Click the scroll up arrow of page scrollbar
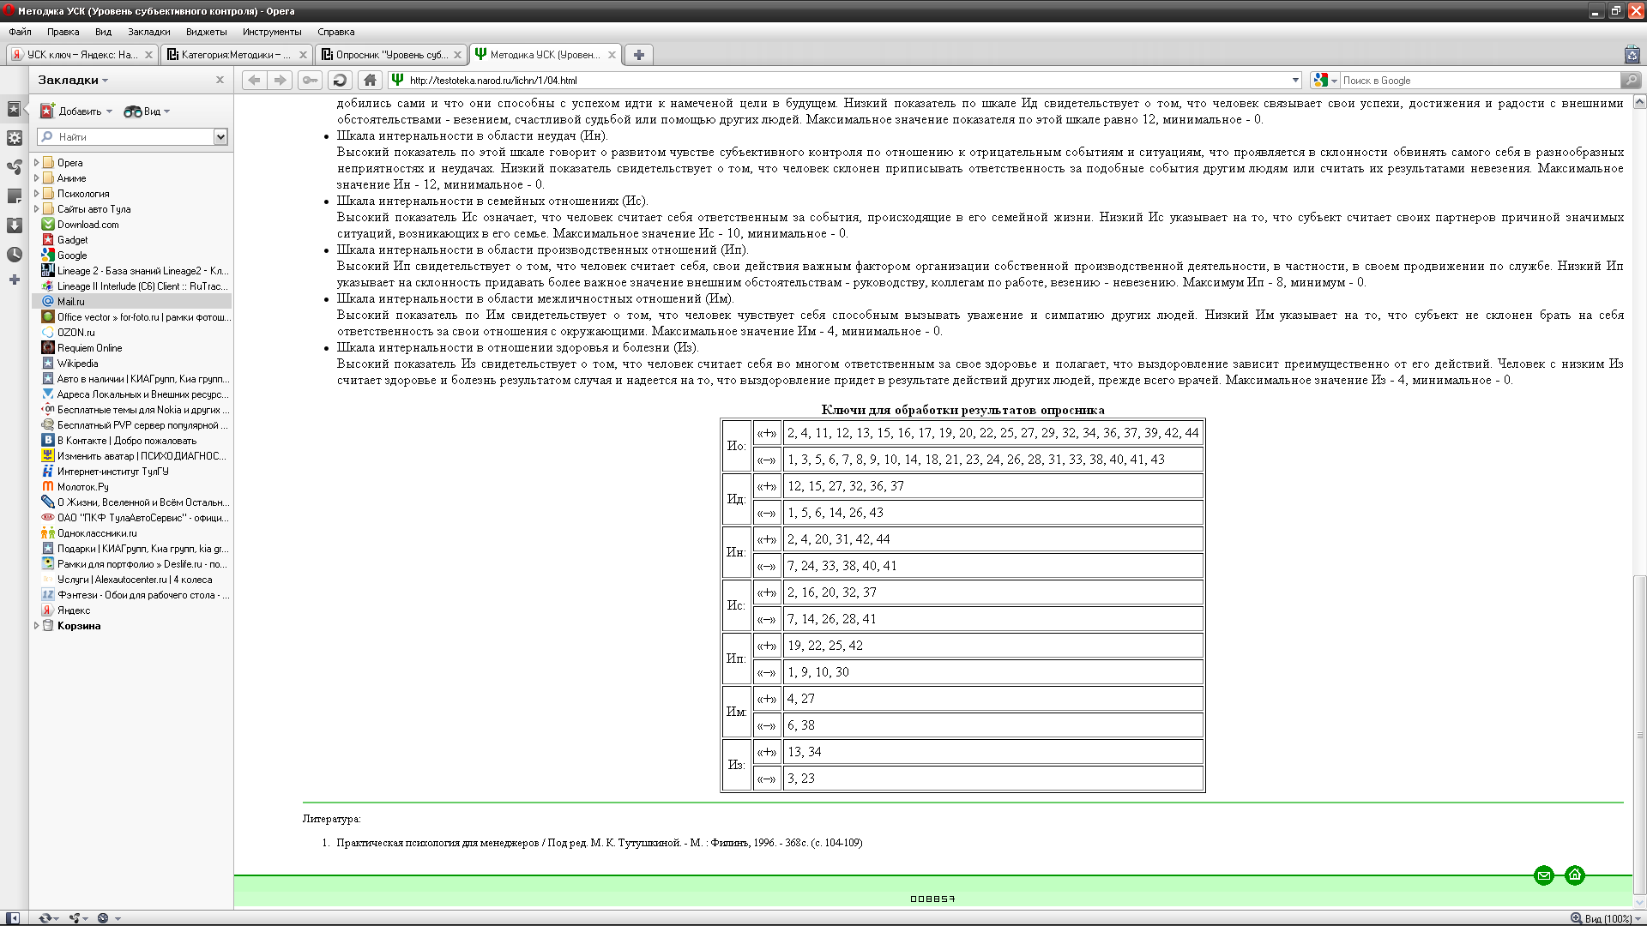 click(1640, 102)
